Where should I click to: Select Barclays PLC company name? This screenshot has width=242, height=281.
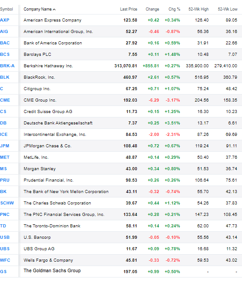[37, 55]
